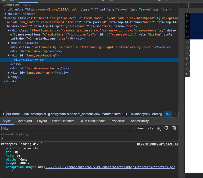The image size is (203, 178).
Task: Click the styles Filter input field
Action: (x=67, y=129)
